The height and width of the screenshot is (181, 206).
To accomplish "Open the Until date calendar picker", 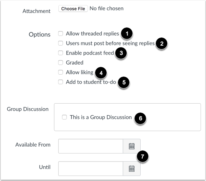I will coord(132,169).
